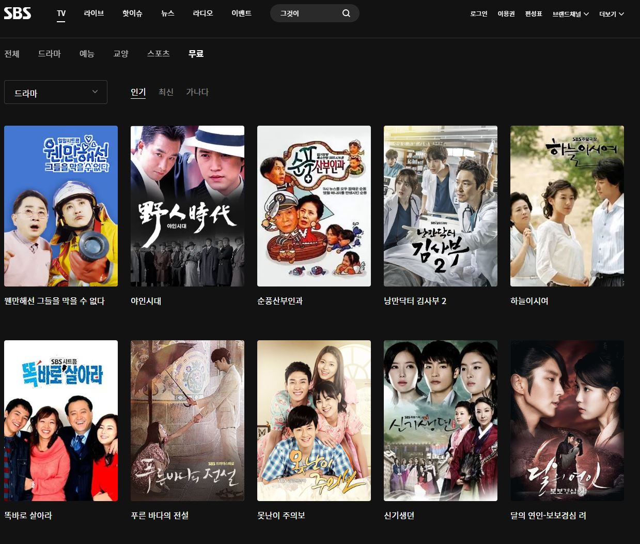The height and width of the screenshot is (544, 640).
Task: Open 웬만해선 그들을 막을 수 없다 poster
Action: 61,206
